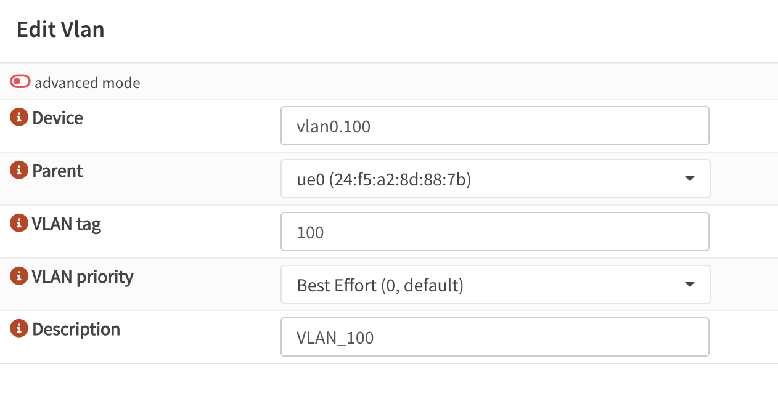
Task: Enable the advanced mode toggle switch
Action: pos(20,81)
